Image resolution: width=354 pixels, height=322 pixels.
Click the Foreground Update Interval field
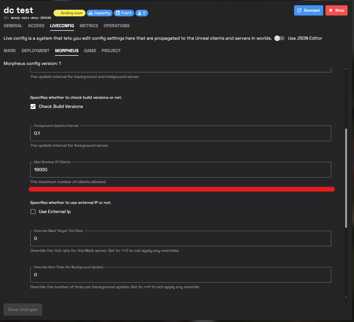tap(180, 133)
